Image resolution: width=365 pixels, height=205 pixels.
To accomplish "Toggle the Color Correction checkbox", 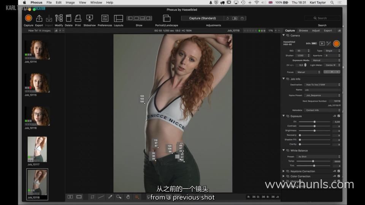I will tap(339, 176).
